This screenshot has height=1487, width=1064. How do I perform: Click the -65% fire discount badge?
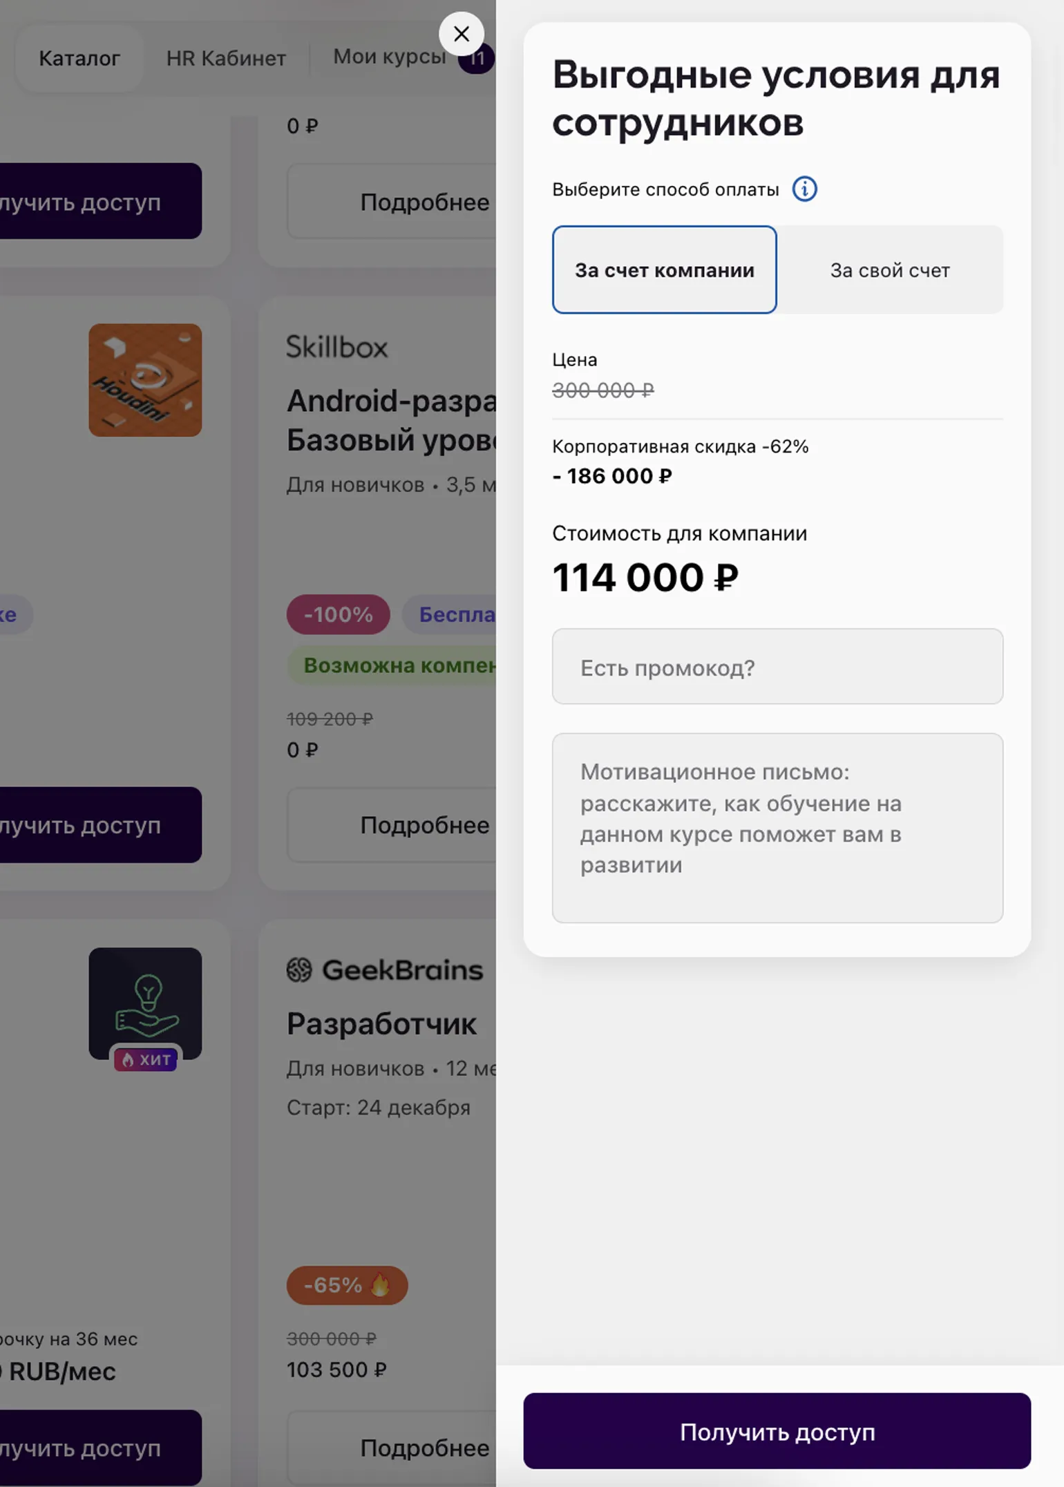coord(347,1285)
